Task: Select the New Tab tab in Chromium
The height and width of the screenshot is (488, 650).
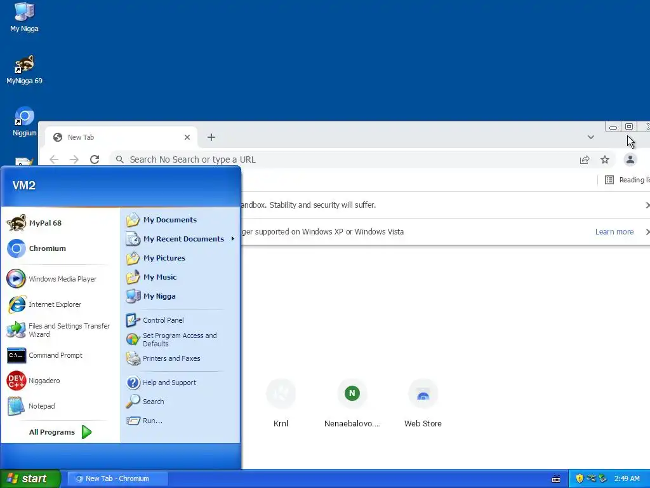Action: point(120,137)
